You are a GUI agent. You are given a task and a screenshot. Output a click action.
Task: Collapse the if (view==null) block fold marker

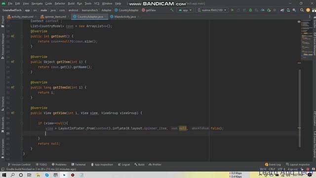click(x=22, y=123)
